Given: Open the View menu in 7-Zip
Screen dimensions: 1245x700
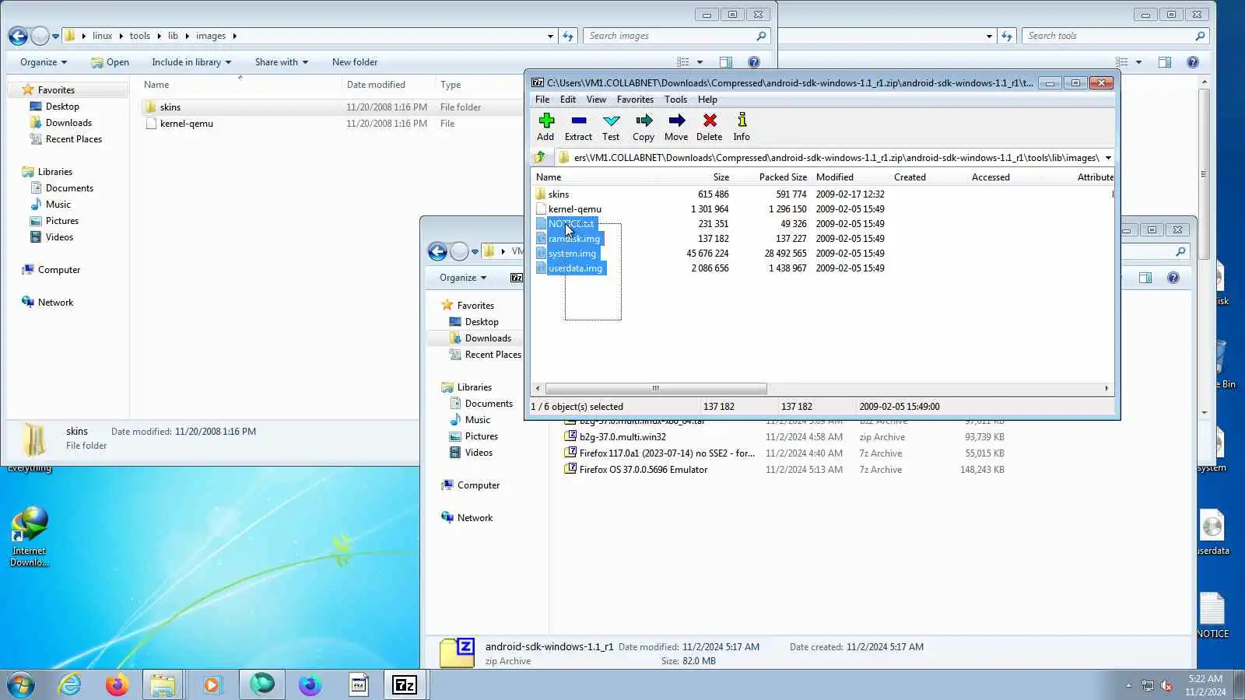Looking at the screenshot, I should pos(596,100).
